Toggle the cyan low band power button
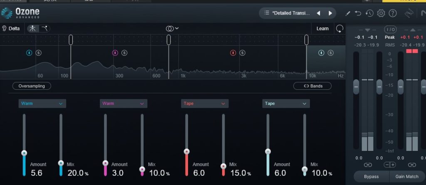426x185 pixels. click(30, 53)
